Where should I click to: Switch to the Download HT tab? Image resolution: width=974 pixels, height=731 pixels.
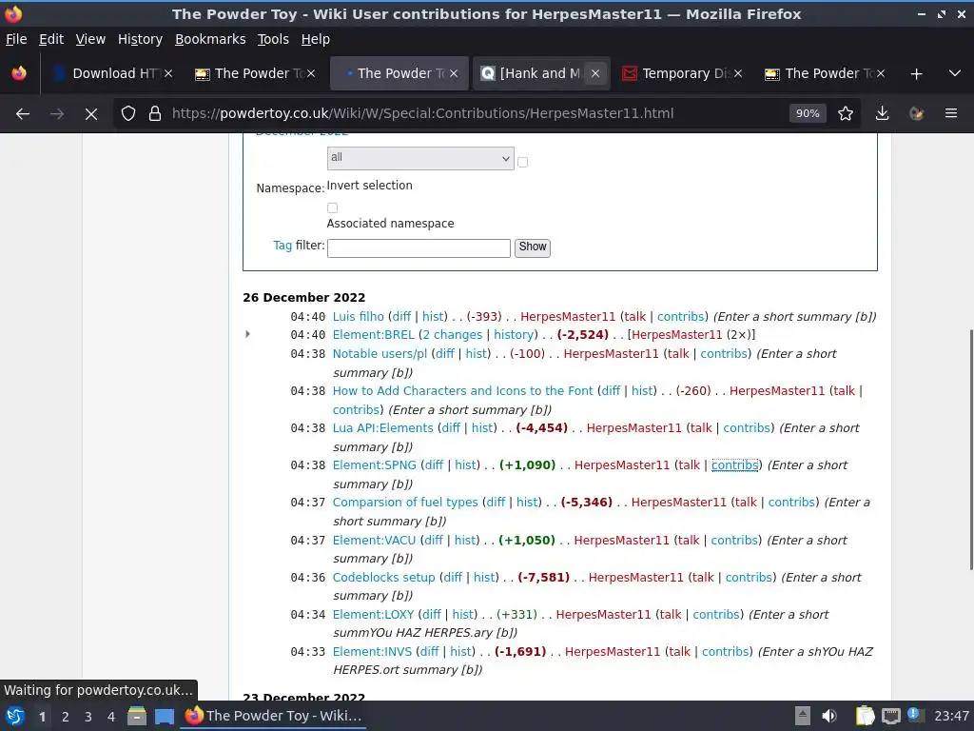pyautogui.click(x=112, y=74)
